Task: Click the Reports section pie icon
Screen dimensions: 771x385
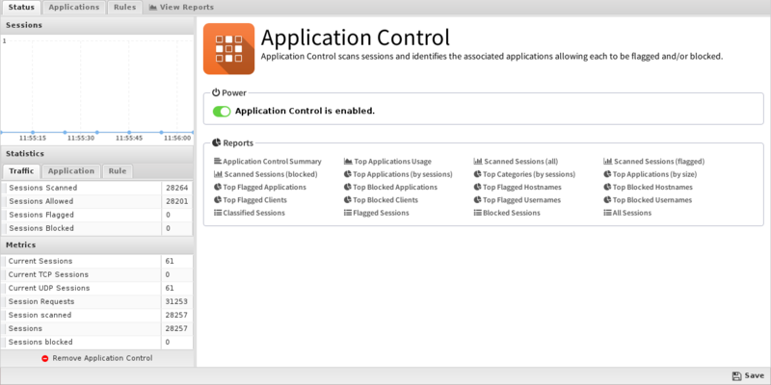Action: click(x=217, y=142)
